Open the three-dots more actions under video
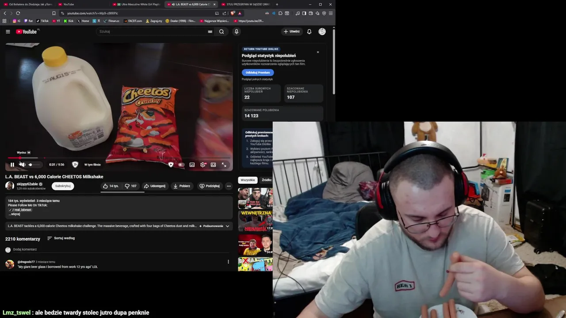566x318 pixels. tap(229, 186)
